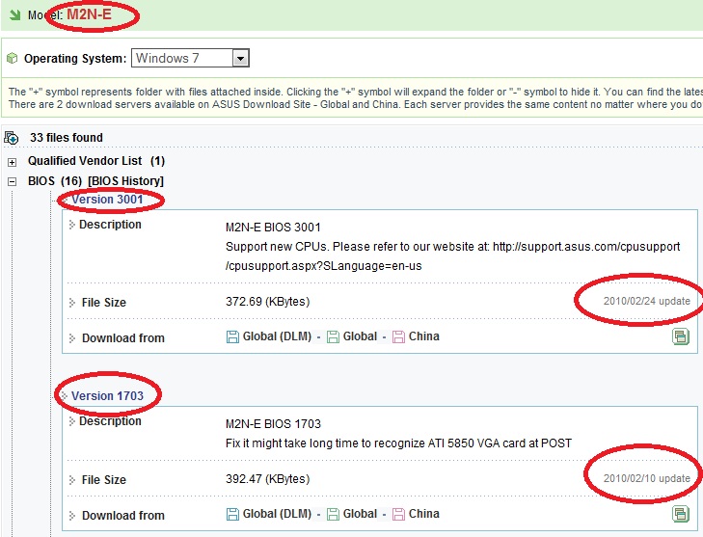Collapse the BIOS folder
Image resolution: width=703 pixels, height=537 pixels.
click(13, 181)
